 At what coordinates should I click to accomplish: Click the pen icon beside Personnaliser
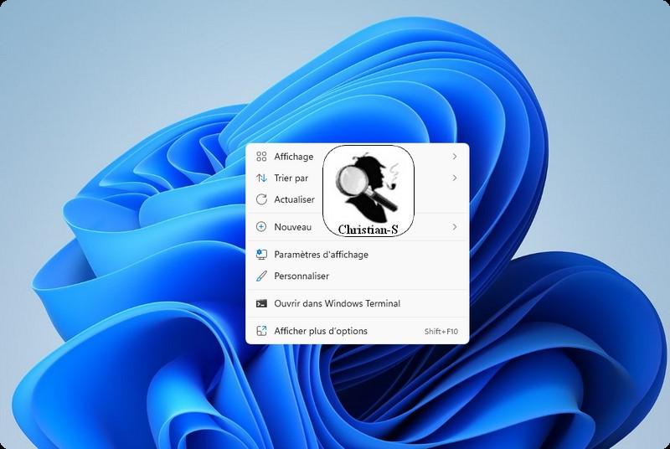[x=261, y=276]
